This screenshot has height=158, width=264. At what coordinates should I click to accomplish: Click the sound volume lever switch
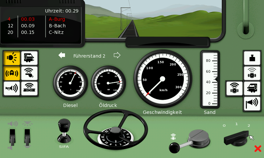point(12,138)
